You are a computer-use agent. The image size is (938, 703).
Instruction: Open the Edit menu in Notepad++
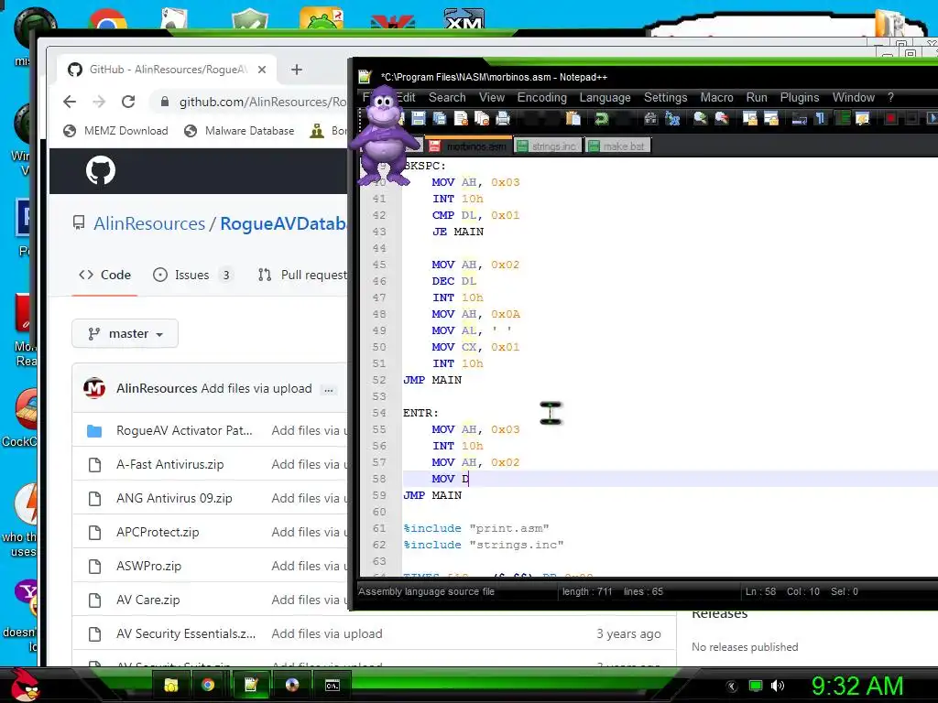[x=406, y=97]
